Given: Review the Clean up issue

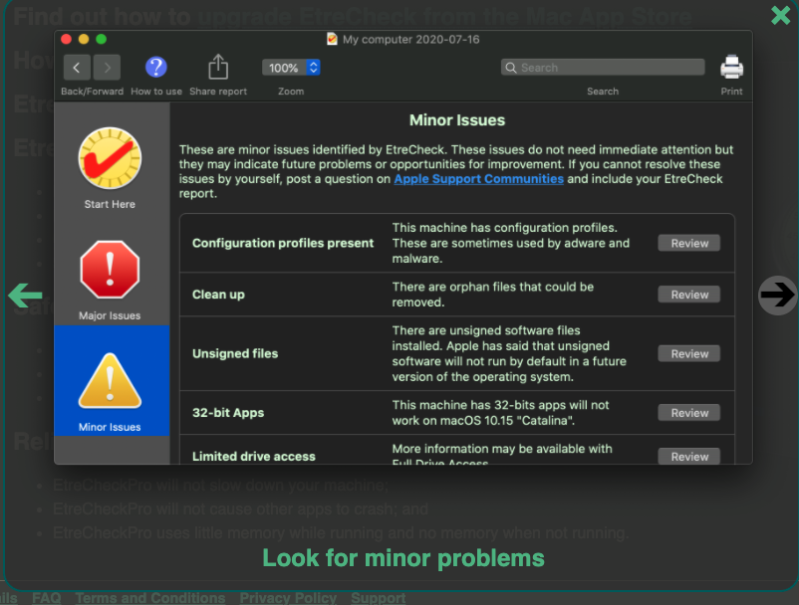Looking at the screenshot, I should [x=689, y=295].
